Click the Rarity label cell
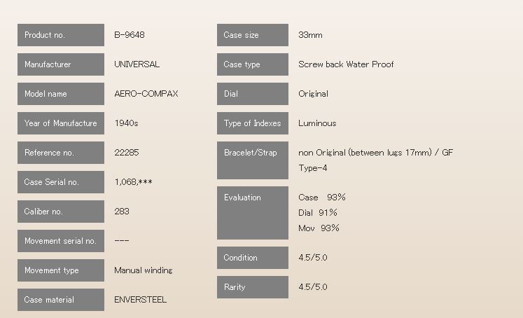 (253, 287)
